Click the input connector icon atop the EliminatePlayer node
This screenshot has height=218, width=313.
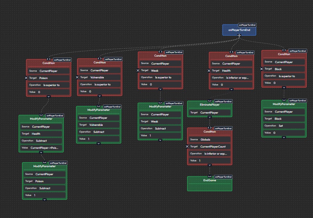(x=209, y=101)
